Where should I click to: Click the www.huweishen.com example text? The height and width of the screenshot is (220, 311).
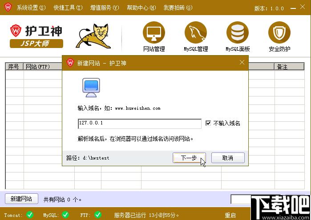(137, 108)
